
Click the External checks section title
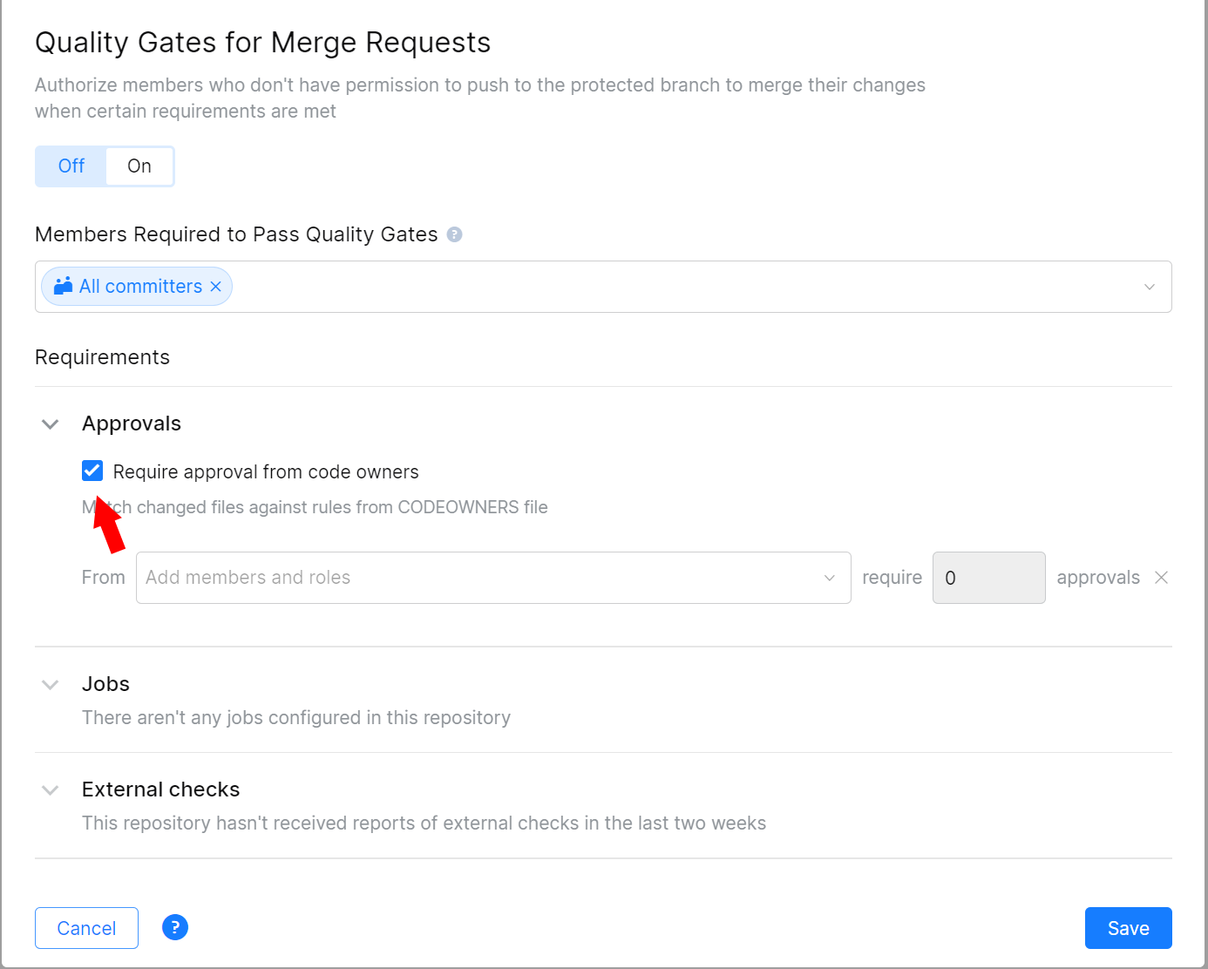point(160,790)
